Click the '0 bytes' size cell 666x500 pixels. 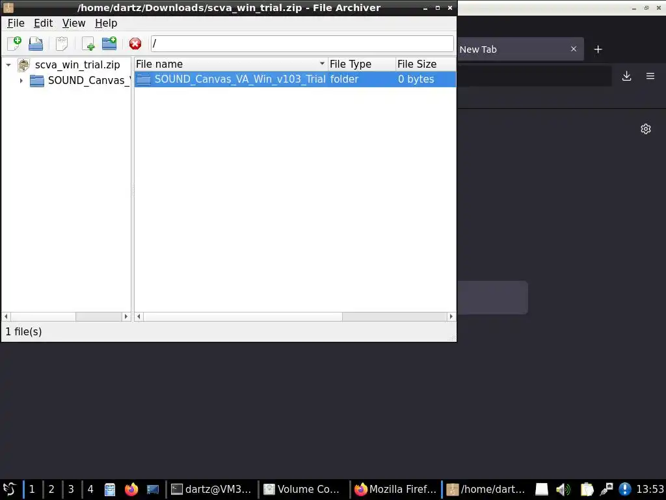point(416,79)
